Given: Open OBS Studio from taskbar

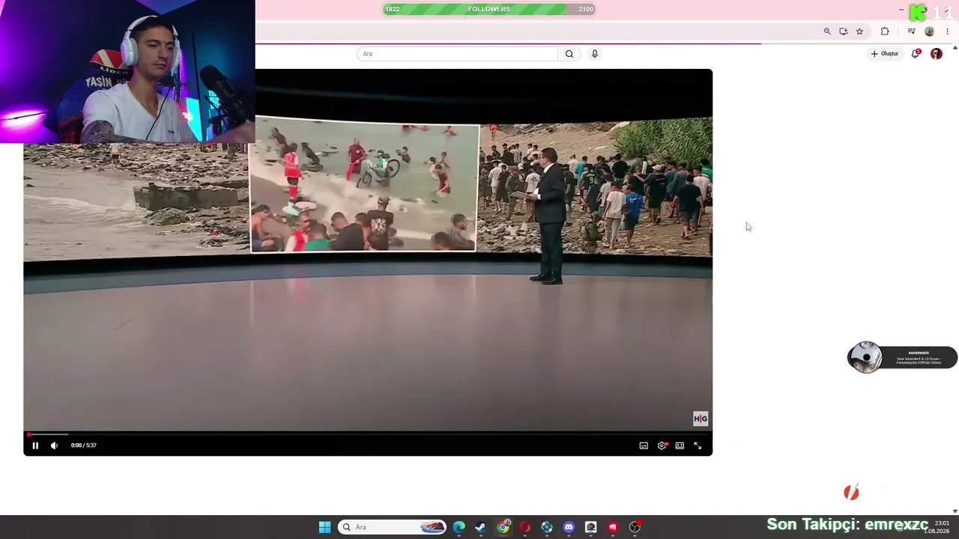Looking at the screenshot, I should tap(635, 527).
